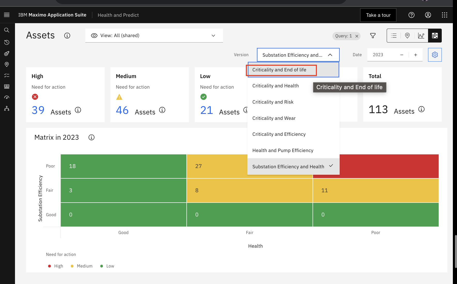Click the matrix cell with value 27
Viewport: 457px width, 284px height.
tap(217, 166)
